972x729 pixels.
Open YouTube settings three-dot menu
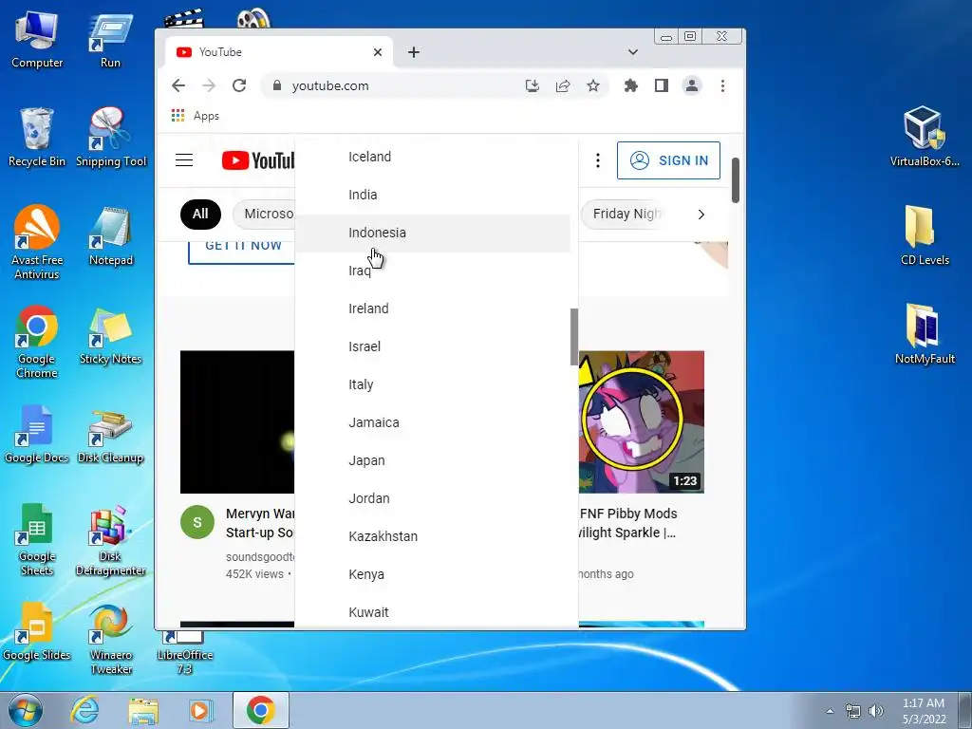(598, 160)
